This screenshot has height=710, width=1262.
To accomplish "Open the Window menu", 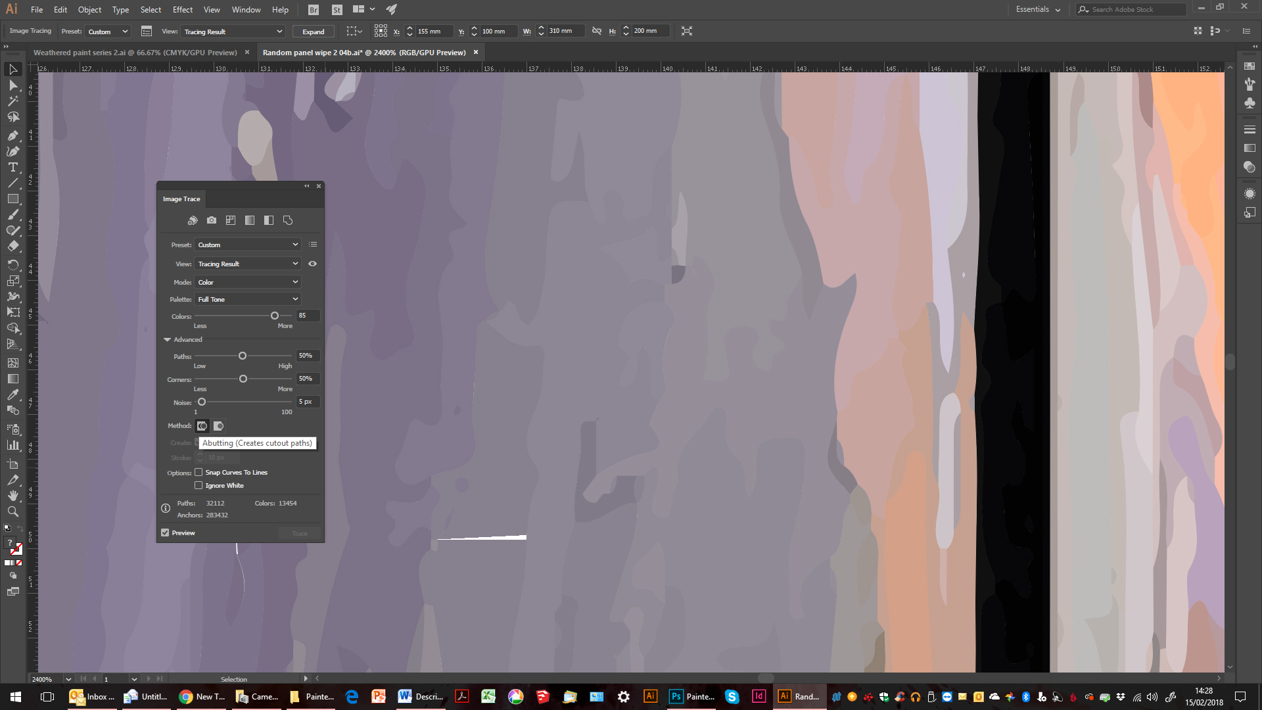I will pos(246,9).
